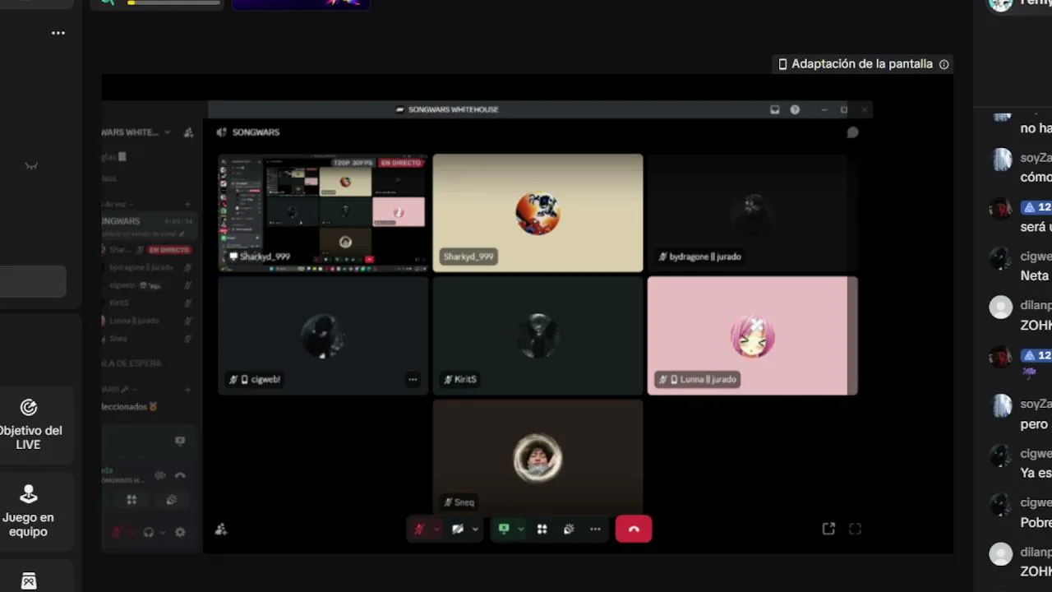
Task: Select bydragone || jurado in channel list
Action: tap(148, 267)
